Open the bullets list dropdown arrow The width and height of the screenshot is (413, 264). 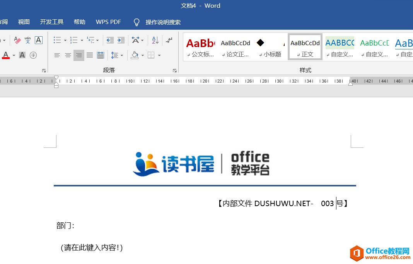(x=65, y=40)
